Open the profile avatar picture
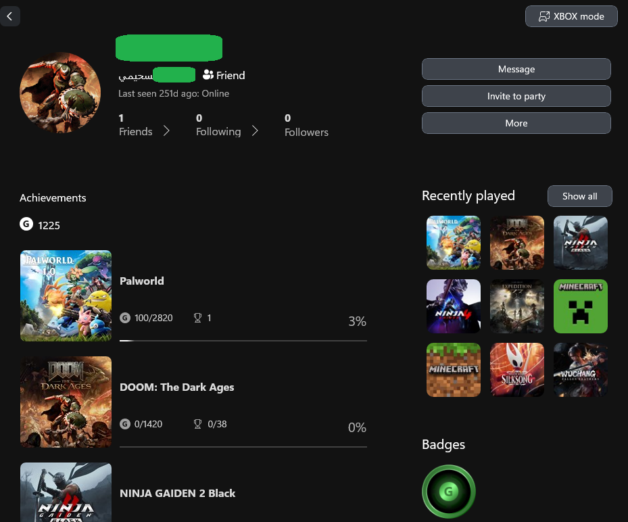This screenshot has height=522, width=628. (60, 92)
